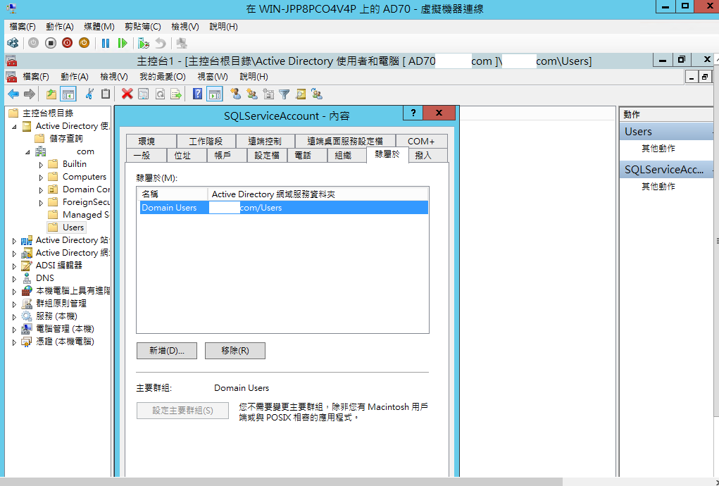Screen dimensions: 719x486
Task: Click 其他動作 under Users in actions pane
Action: 658,149
